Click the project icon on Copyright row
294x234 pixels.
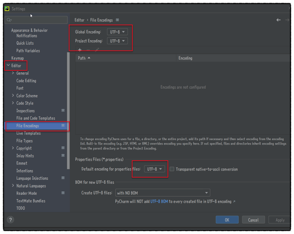(x=63, y=148)
